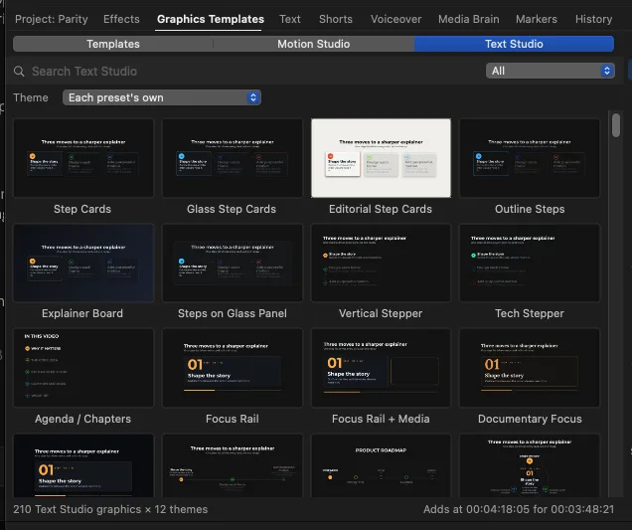This screenshot has width=632, height=530.
Task: Select the Text Studio segment
Action: [x=514, y=44]
